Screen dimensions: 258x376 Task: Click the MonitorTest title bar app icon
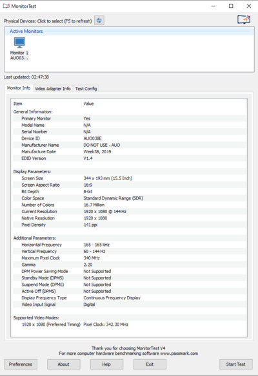coord(6,6)
